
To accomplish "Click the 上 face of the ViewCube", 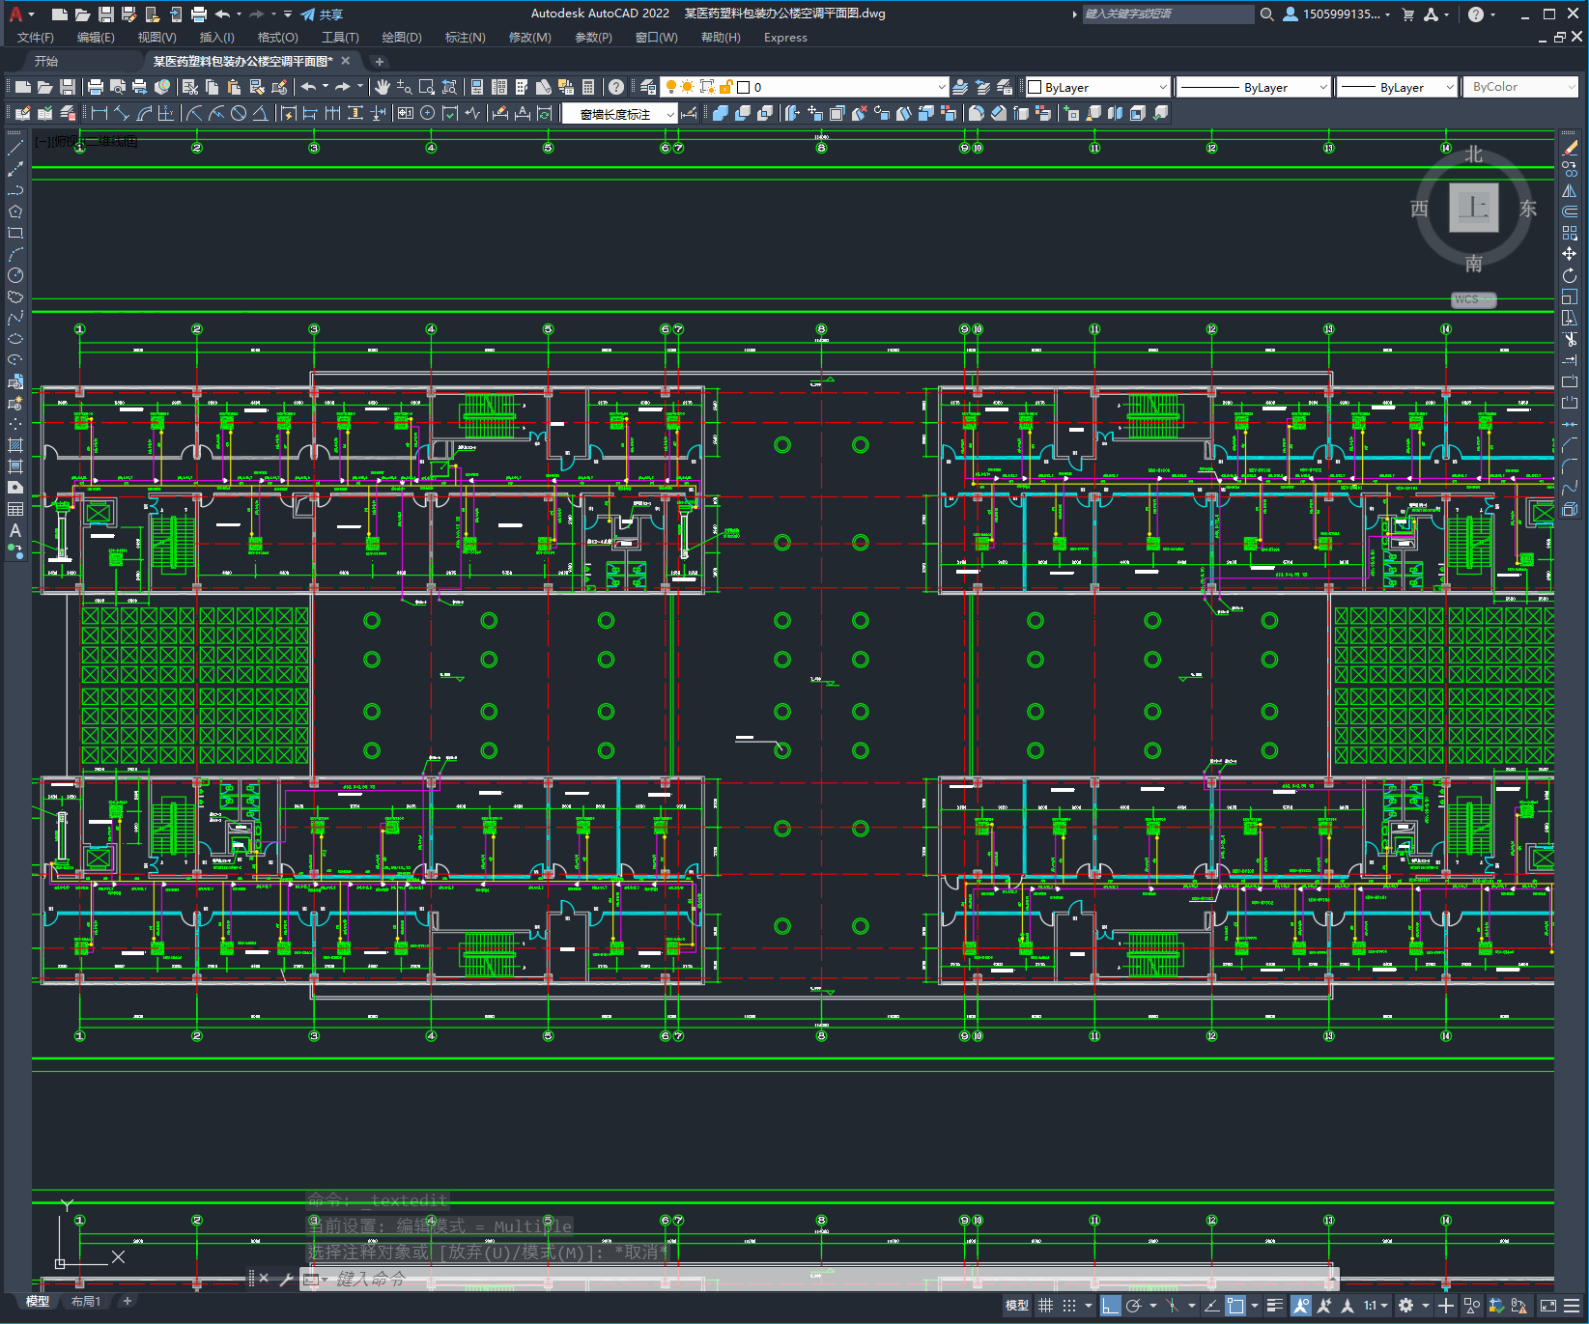I will tap(1473, 208).
